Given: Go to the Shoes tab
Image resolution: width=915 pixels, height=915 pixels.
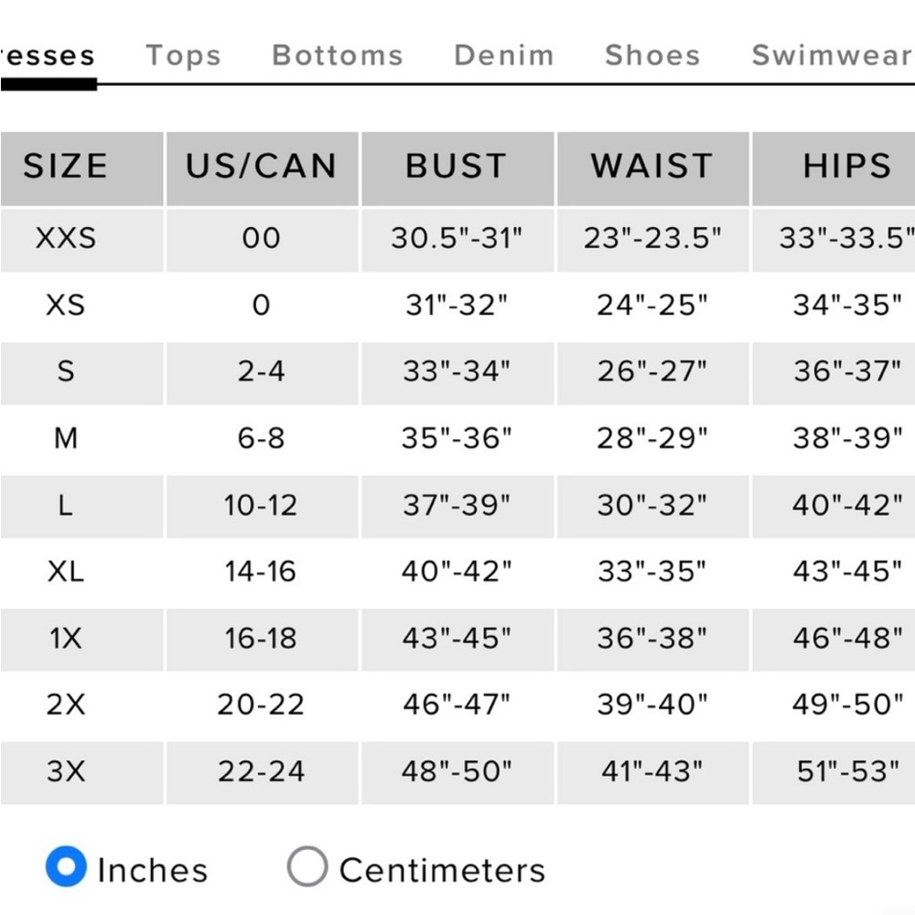Looking at the screenshot, I should point(652,56).
